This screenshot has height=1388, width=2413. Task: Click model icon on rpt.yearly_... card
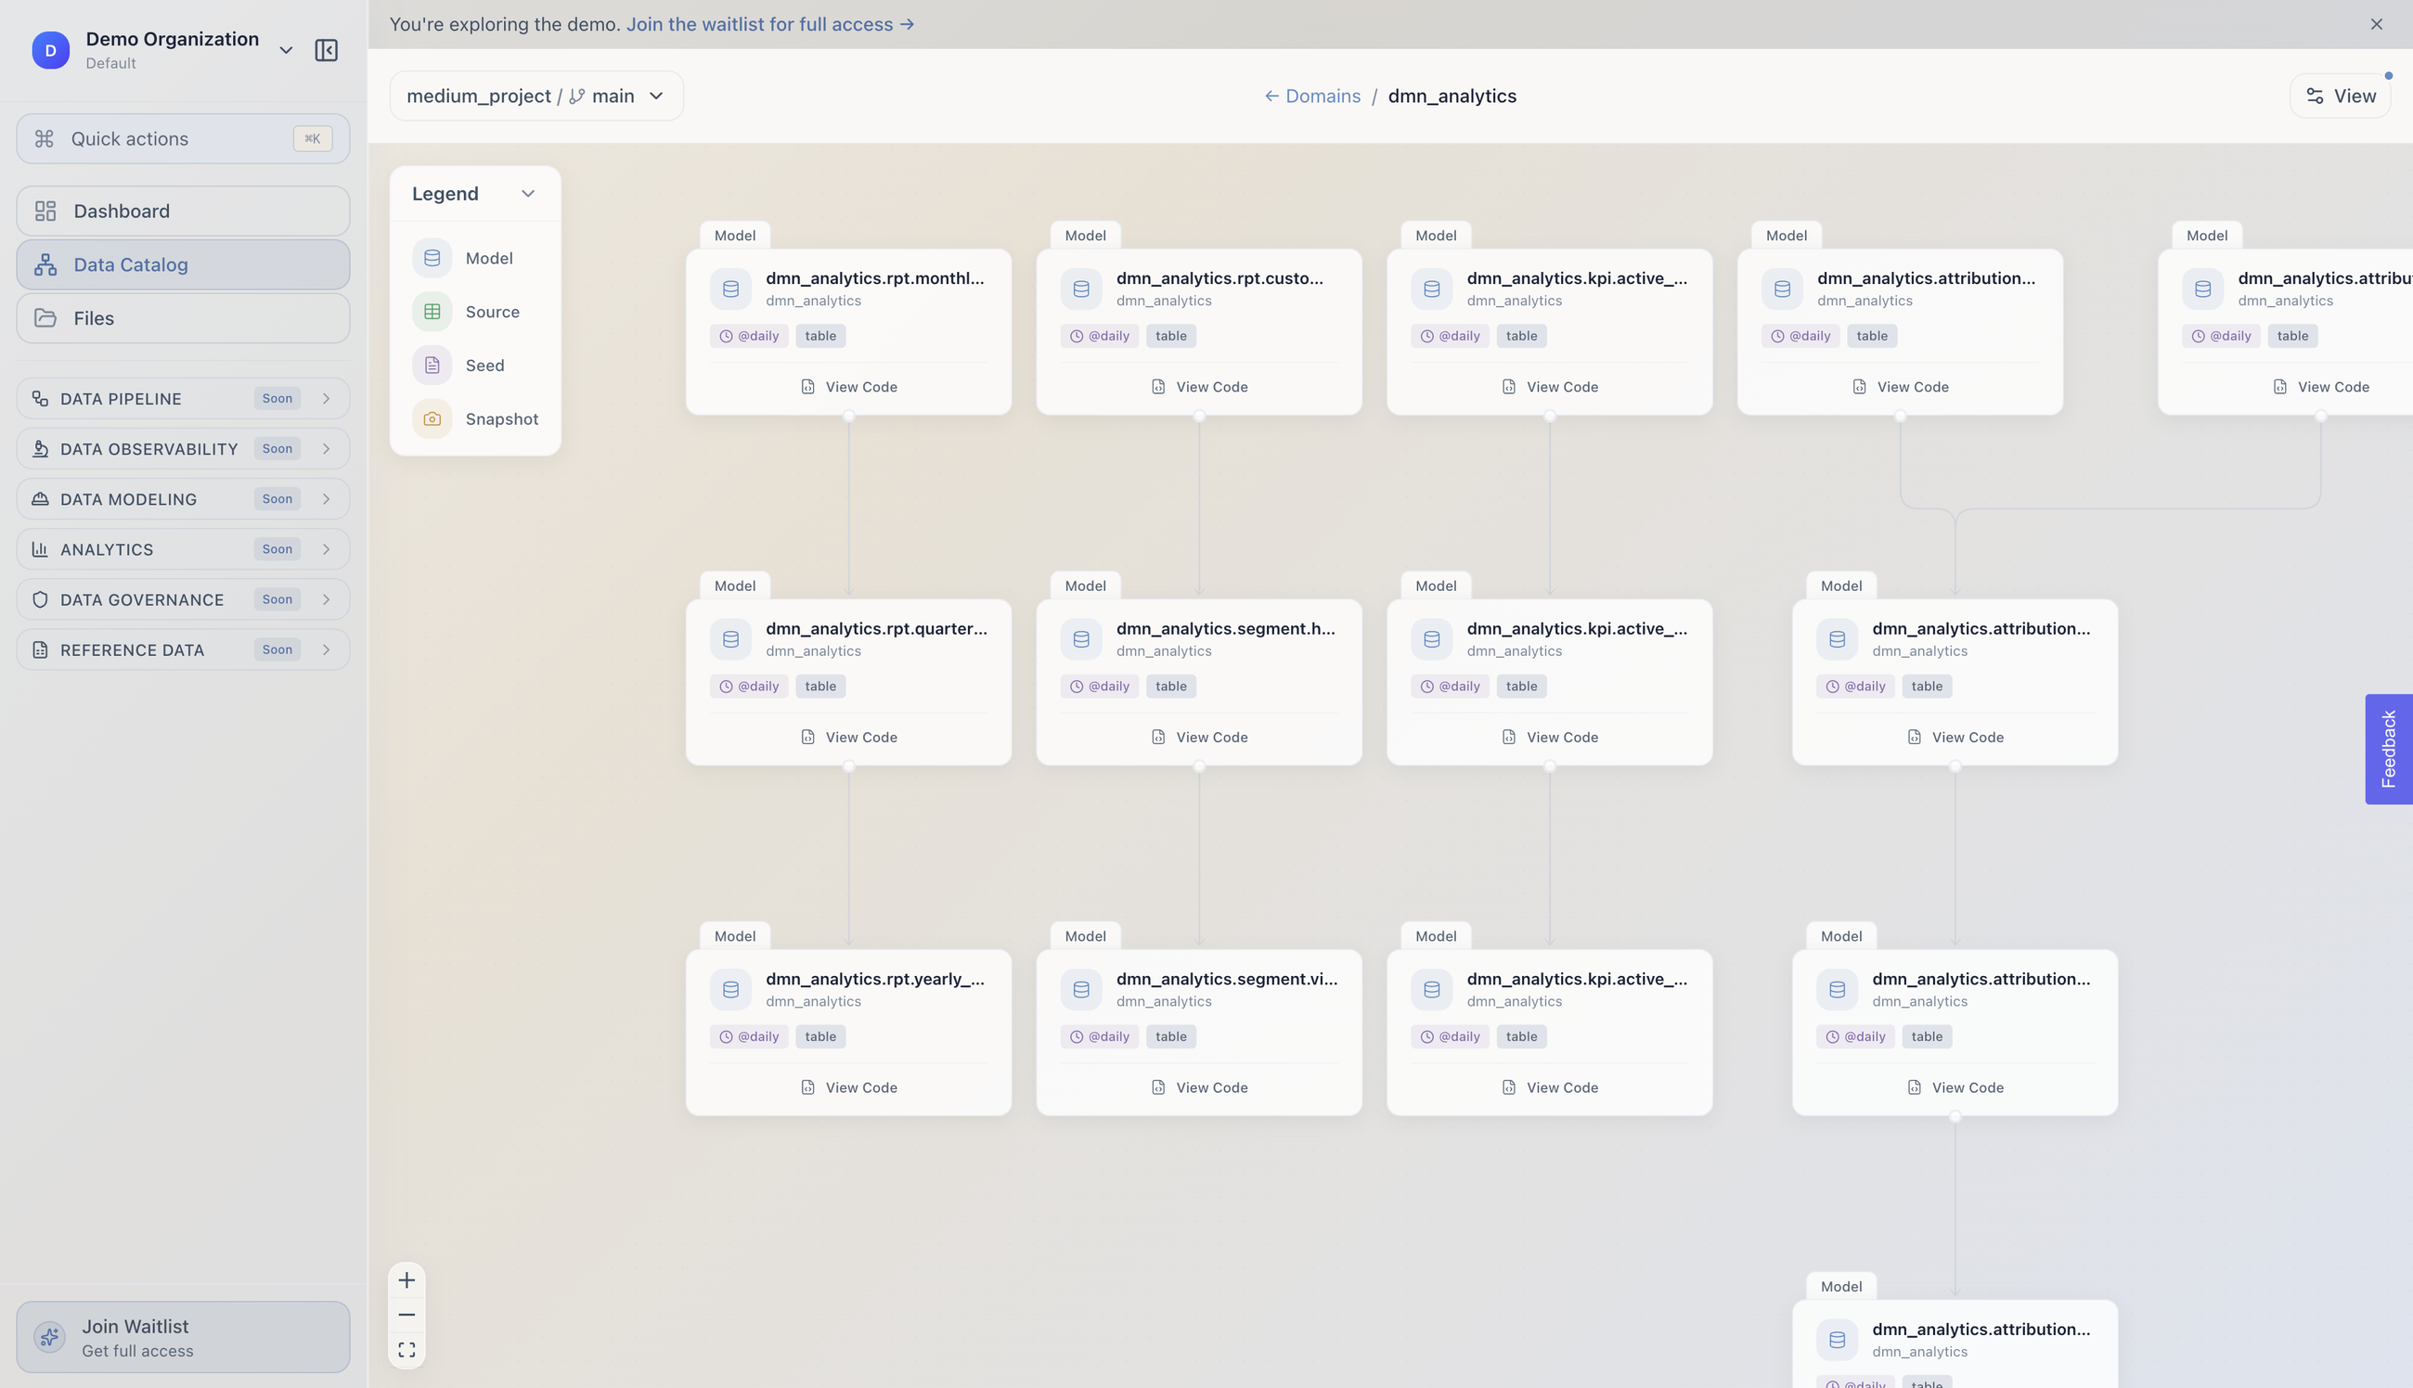[x=730, y=990]
